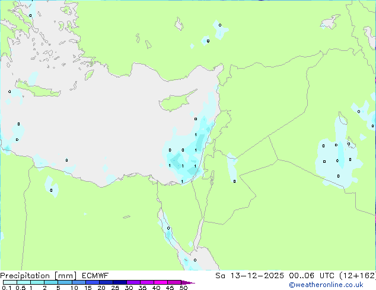Viewport: 376px width, 290px height.
Task: Select the 40–45 mm magenta legend swatch
Action: click(x=161, y=282)
